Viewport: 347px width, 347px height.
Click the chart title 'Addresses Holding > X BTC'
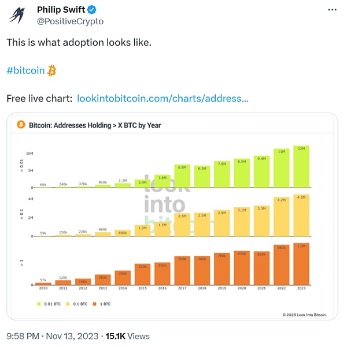coord(95,125)
